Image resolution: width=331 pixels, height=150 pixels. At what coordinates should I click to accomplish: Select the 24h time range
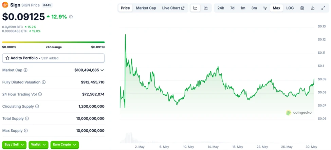tap(221, 8)
